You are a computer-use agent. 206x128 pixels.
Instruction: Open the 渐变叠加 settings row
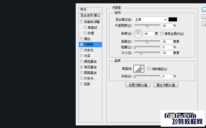(90, 67)
